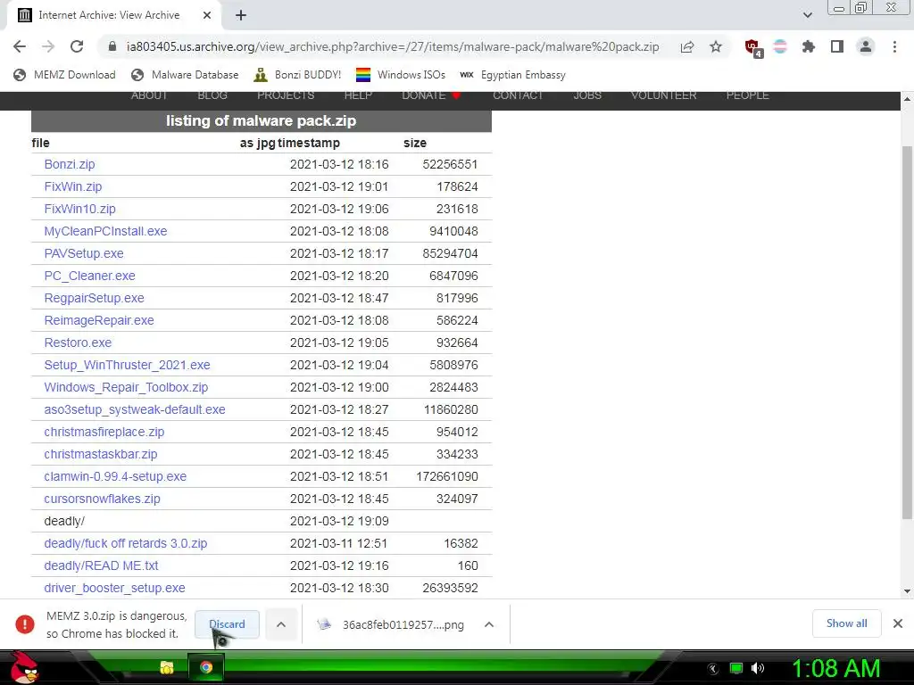The image size is (914, 685).
Task: Open the JOBS menu item
Action: coord(587,95)
